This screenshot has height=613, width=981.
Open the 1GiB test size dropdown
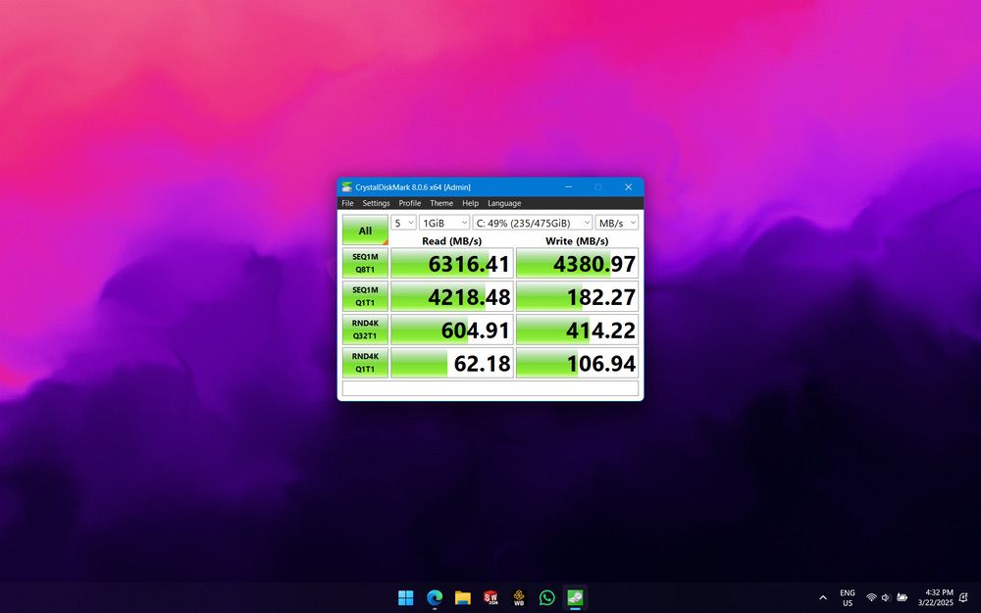(x=444, y=223)
